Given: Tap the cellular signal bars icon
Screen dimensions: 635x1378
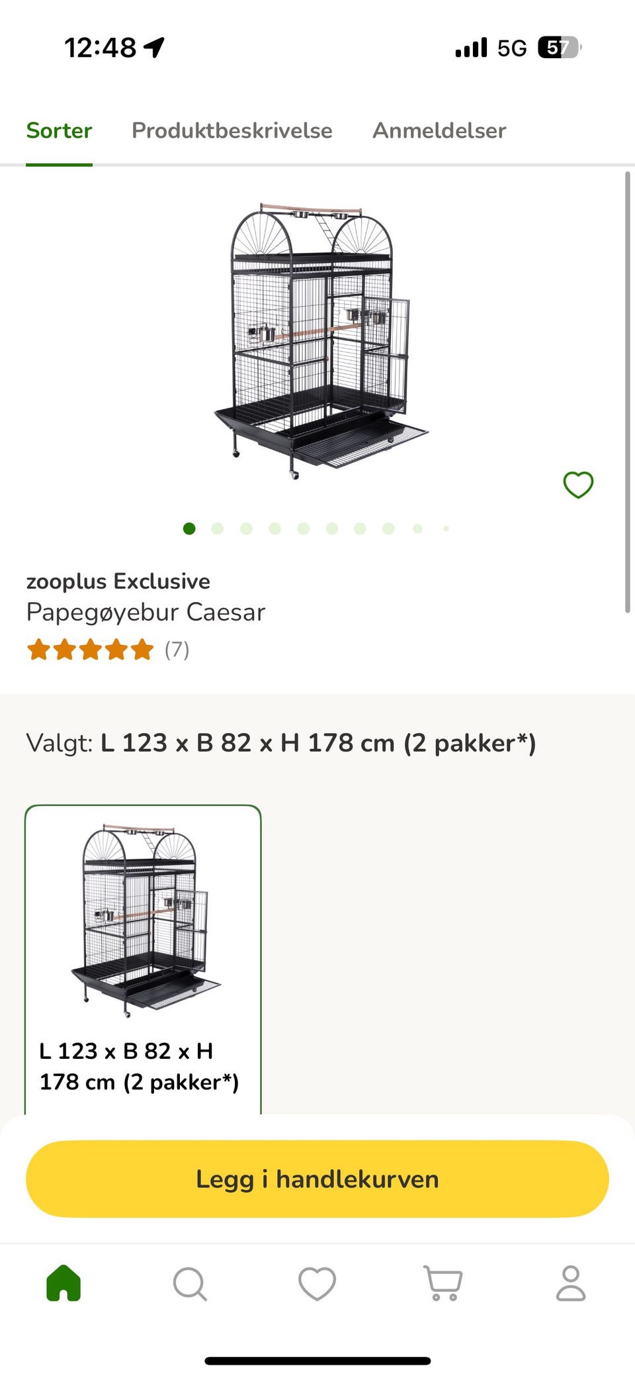Looking at the screenshot, I should pyautogui.click(x=471, y=48).
